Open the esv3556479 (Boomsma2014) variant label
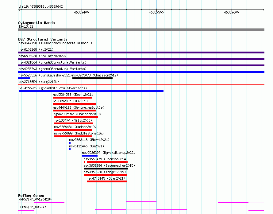Viewport: 273px width, 214px height. pyautogui.click(x=106, y=159)
